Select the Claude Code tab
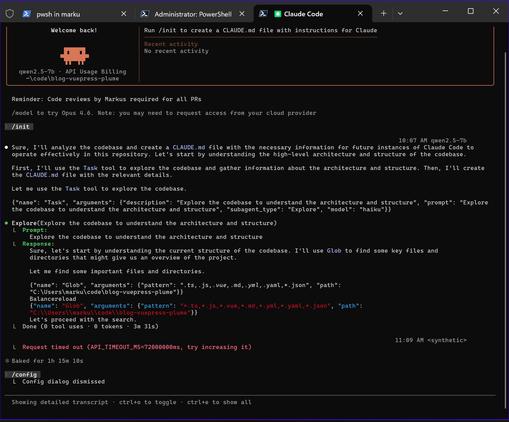Image resolution: width=509 pixels, height=422 pixels. pyautogui.click(x=303, y=14)
